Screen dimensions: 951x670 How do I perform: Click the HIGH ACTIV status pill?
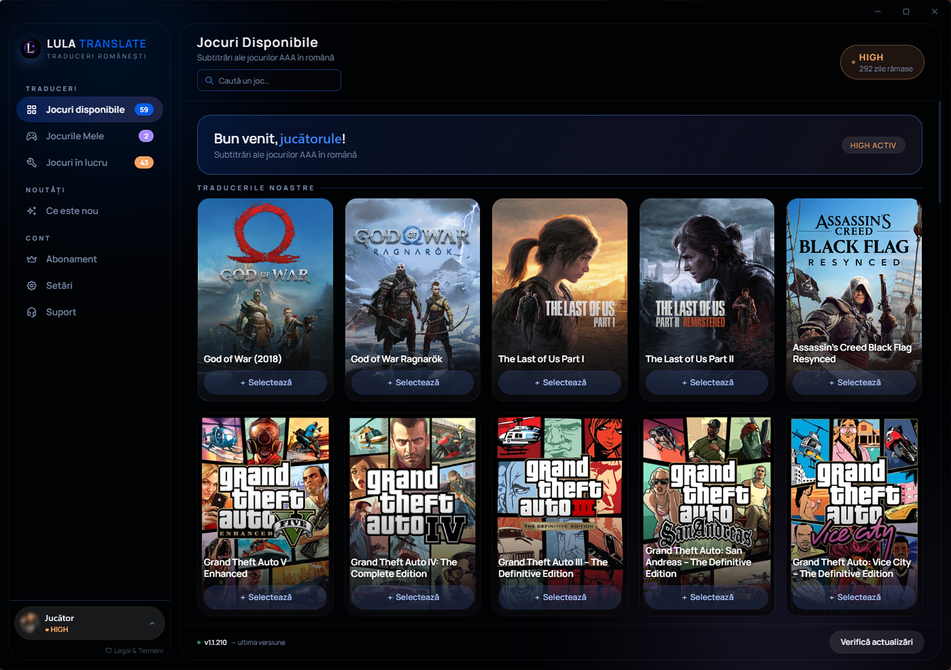click(873, 145)
